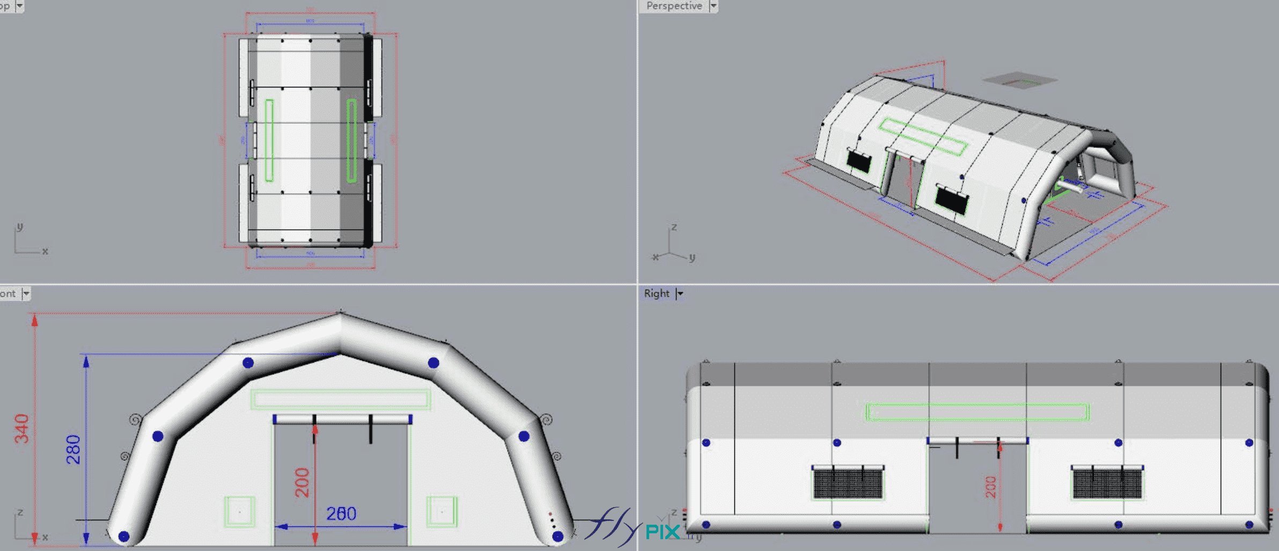The height and width of the screenshot is (551, 1279).
Task: Pick the red 200 dimension in Front view
Action: 302,482
